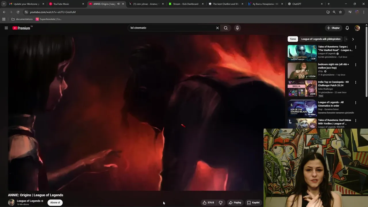The image size is (368, 207).
Task: Reload the page
Action: click(18, 12)
